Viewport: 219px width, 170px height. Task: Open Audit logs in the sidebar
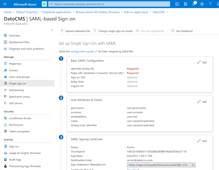coord(15,159)
